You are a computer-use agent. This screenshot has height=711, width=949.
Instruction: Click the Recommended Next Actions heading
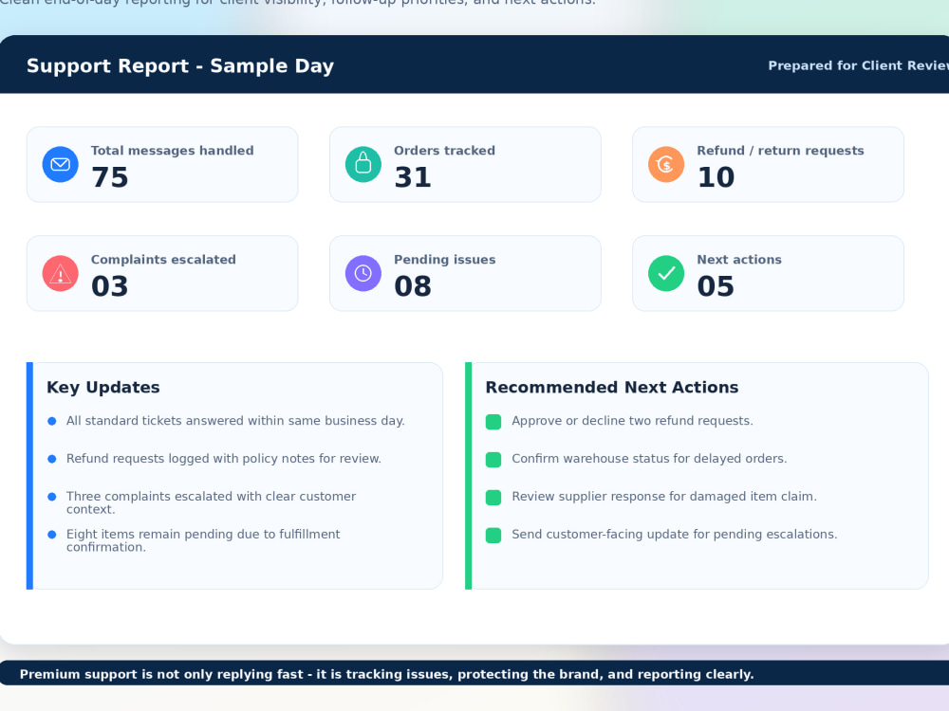pyautogui.click(x=612, y=387)
